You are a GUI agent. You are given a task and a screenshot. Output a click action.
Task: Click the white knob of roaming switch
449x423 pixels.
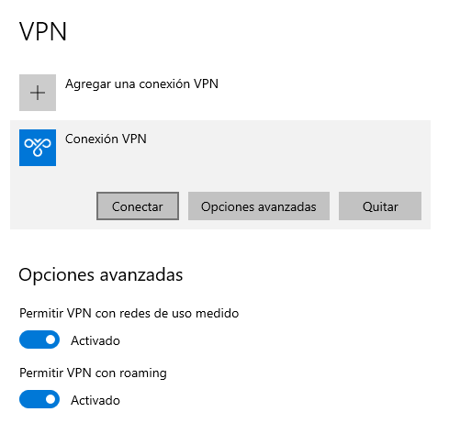51,399
